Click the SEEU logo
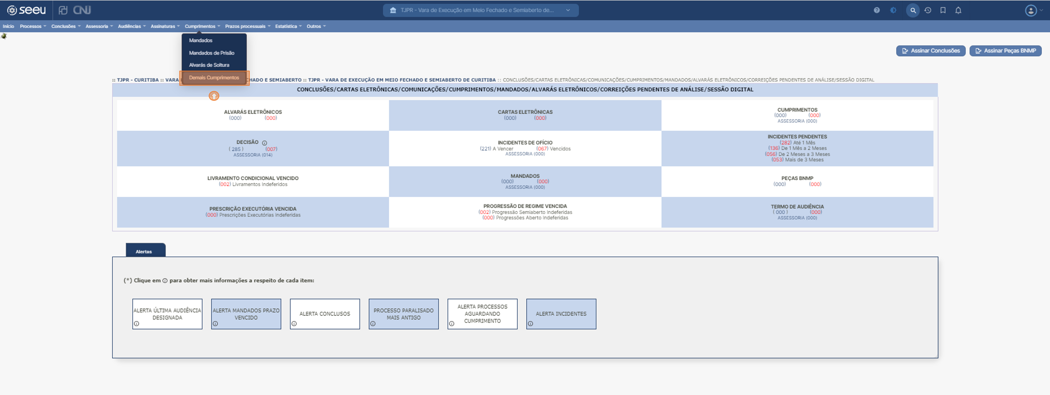The height and width of the screenshot is (395, 1050). click(27, 10)
